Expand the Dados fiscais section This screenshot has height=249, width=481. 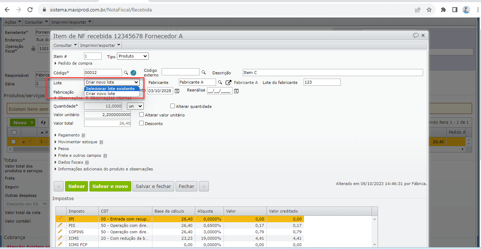pos(69,163)
